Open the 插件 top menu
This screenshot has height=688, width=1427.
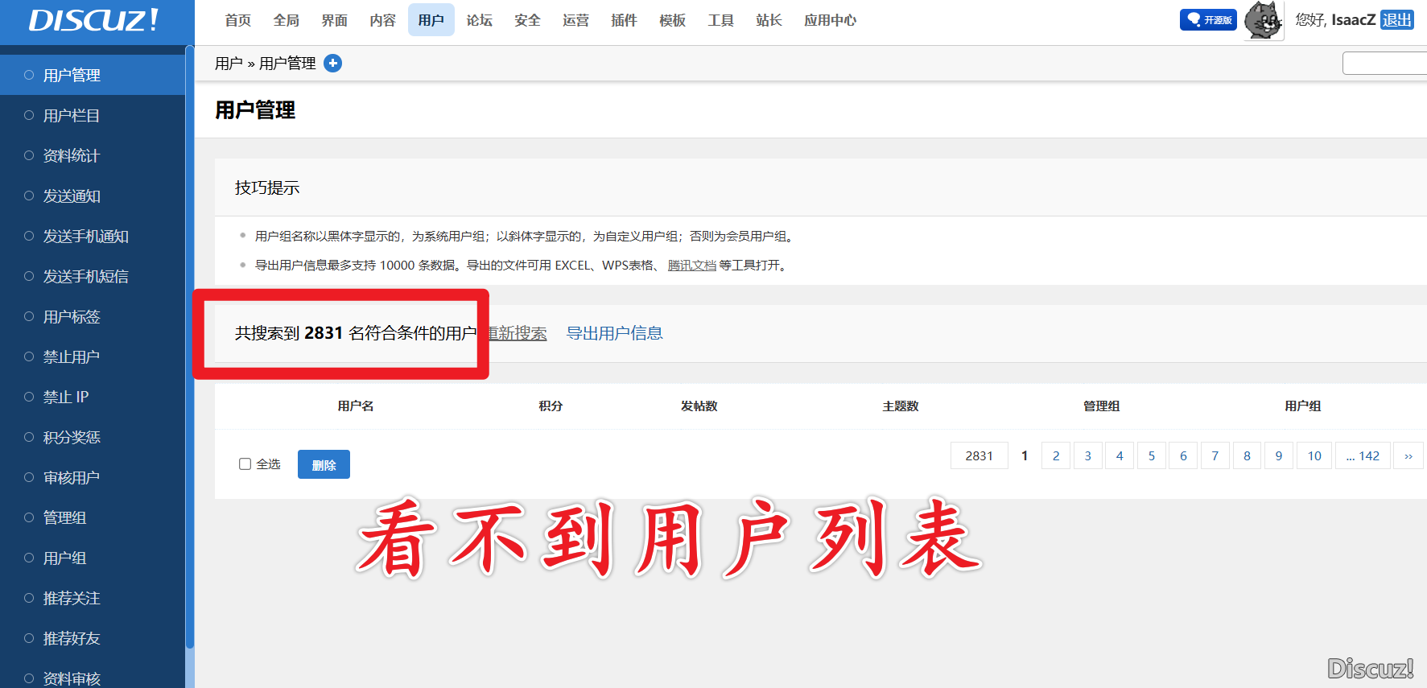[624, 20]
